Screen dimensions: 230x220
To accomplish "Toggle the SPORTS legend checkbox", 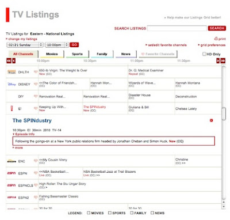I will (x=110, y=213).
